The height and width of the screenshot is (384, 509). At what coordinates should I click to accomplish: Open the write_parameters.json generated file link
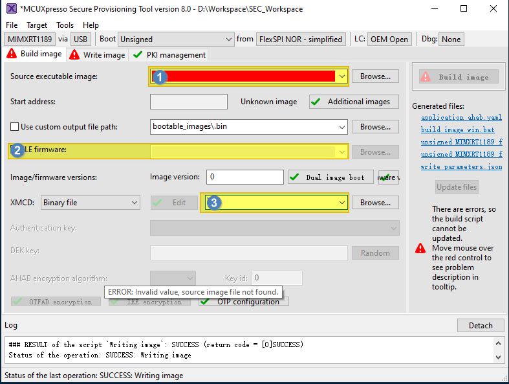tap(461, 166)
